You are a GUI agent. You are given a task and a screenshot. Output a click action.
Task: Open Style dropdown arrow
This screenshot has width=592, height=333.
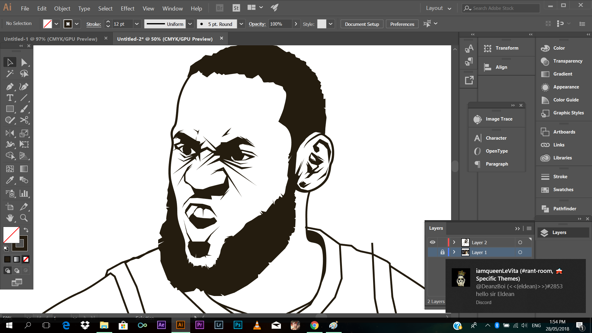point(331,24)
